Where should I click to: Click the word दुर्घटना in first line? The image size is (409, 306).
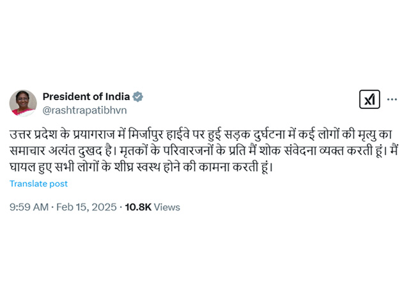click(269, 135)
